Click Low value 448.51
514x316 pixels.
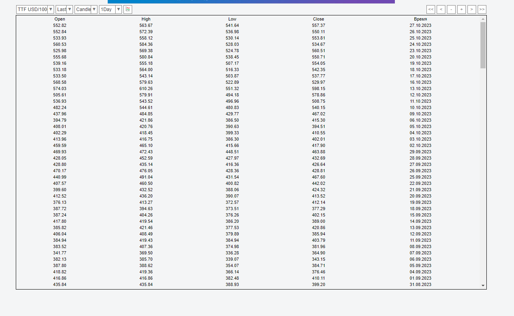click(232, 152)
